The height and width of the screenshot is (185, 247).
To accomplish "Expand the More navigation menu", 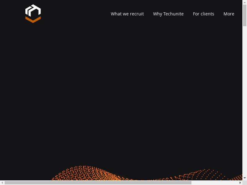I will tap(229, 14).
